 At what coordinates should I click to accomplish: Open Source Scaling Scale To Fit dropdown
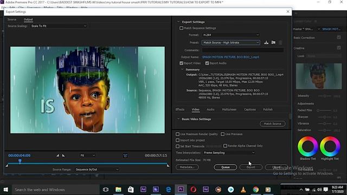59,26
